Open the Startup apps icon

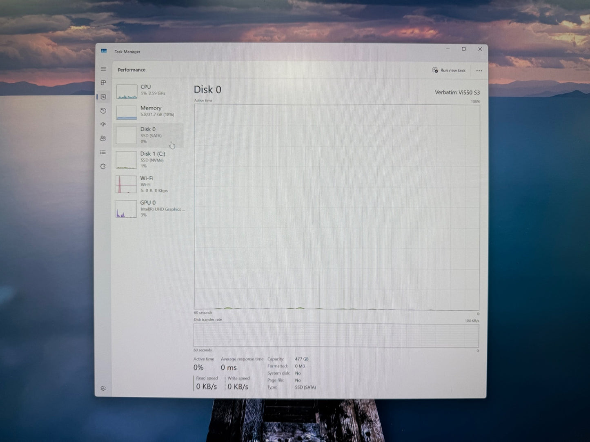(103, 125)
